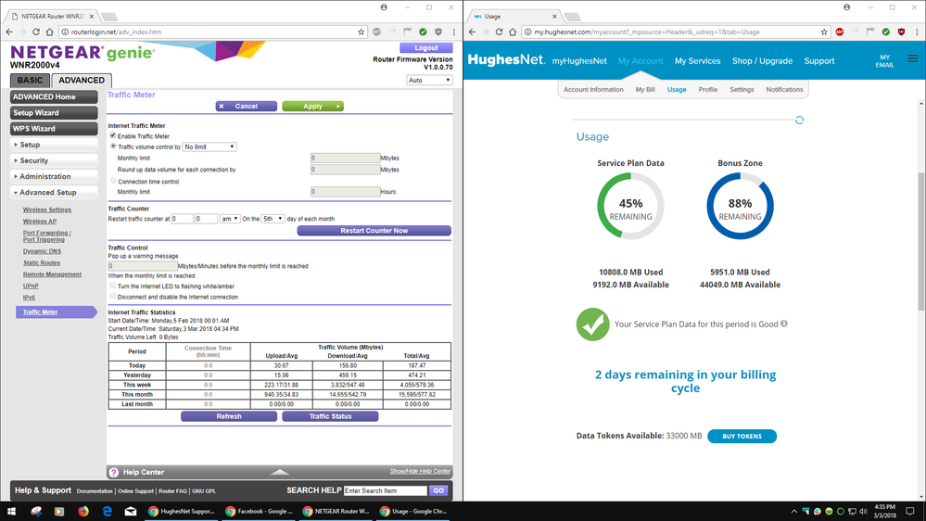Select Traffic volume control radio button

[x=113, y=146]
